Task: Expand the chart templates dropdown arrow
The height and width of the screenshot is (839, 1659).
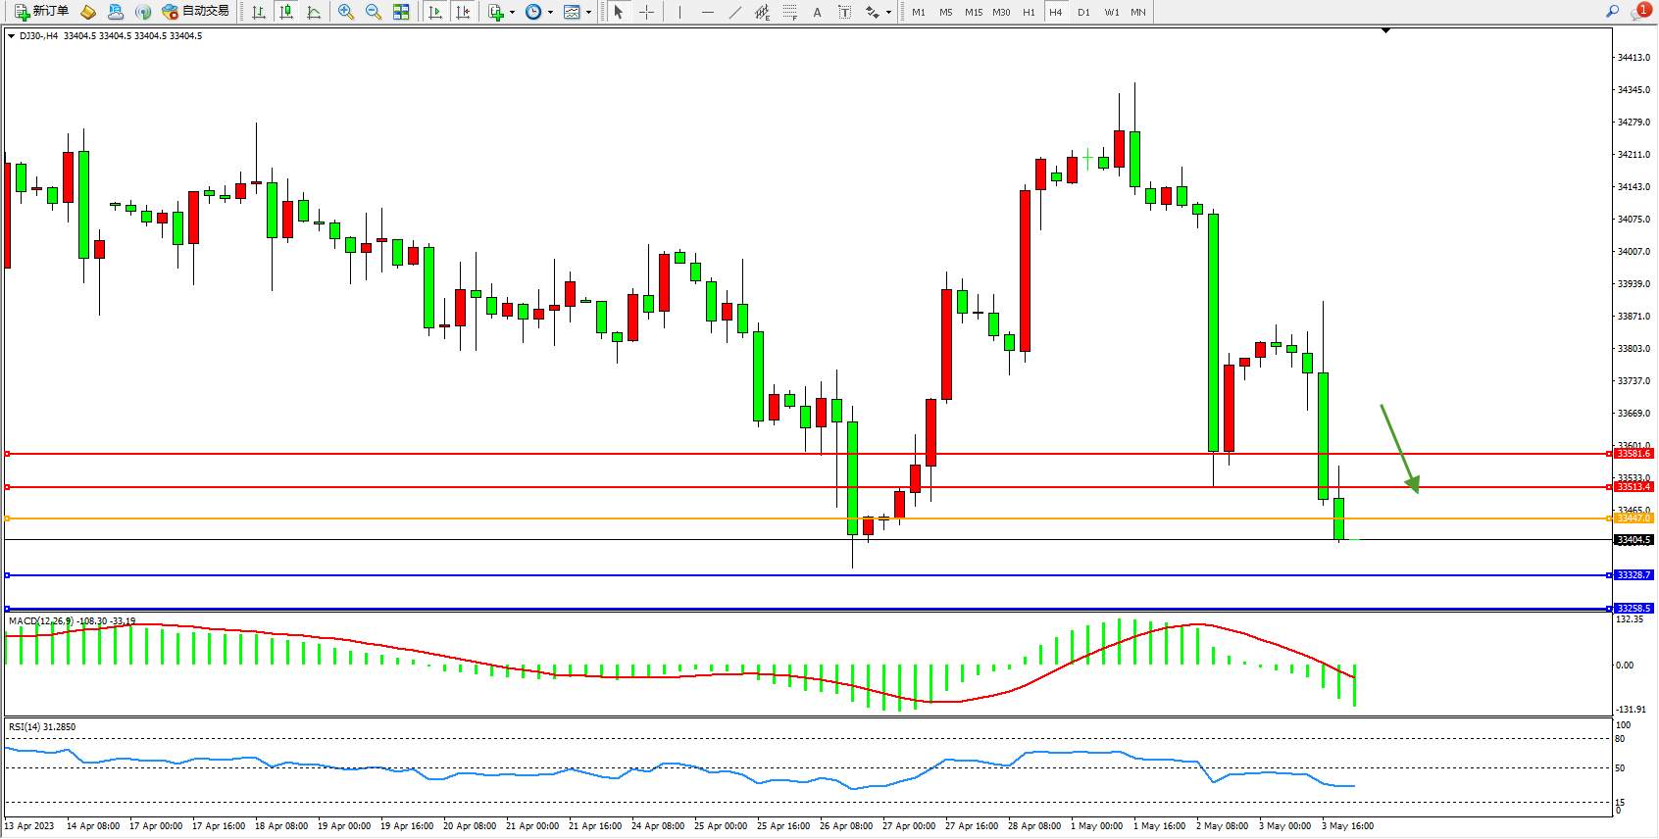Action: pyautogui.click(x=588, y=13)
